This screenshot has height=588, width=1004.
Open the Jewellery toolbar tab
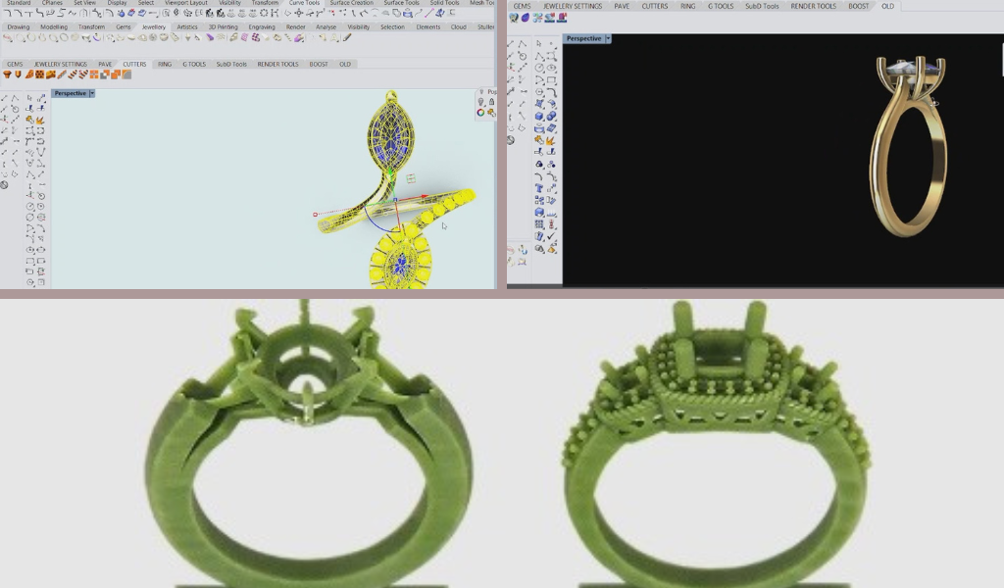(x=154, y=27)
